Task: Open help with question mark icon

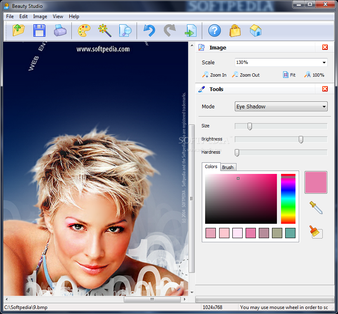Action: (215, 30)
